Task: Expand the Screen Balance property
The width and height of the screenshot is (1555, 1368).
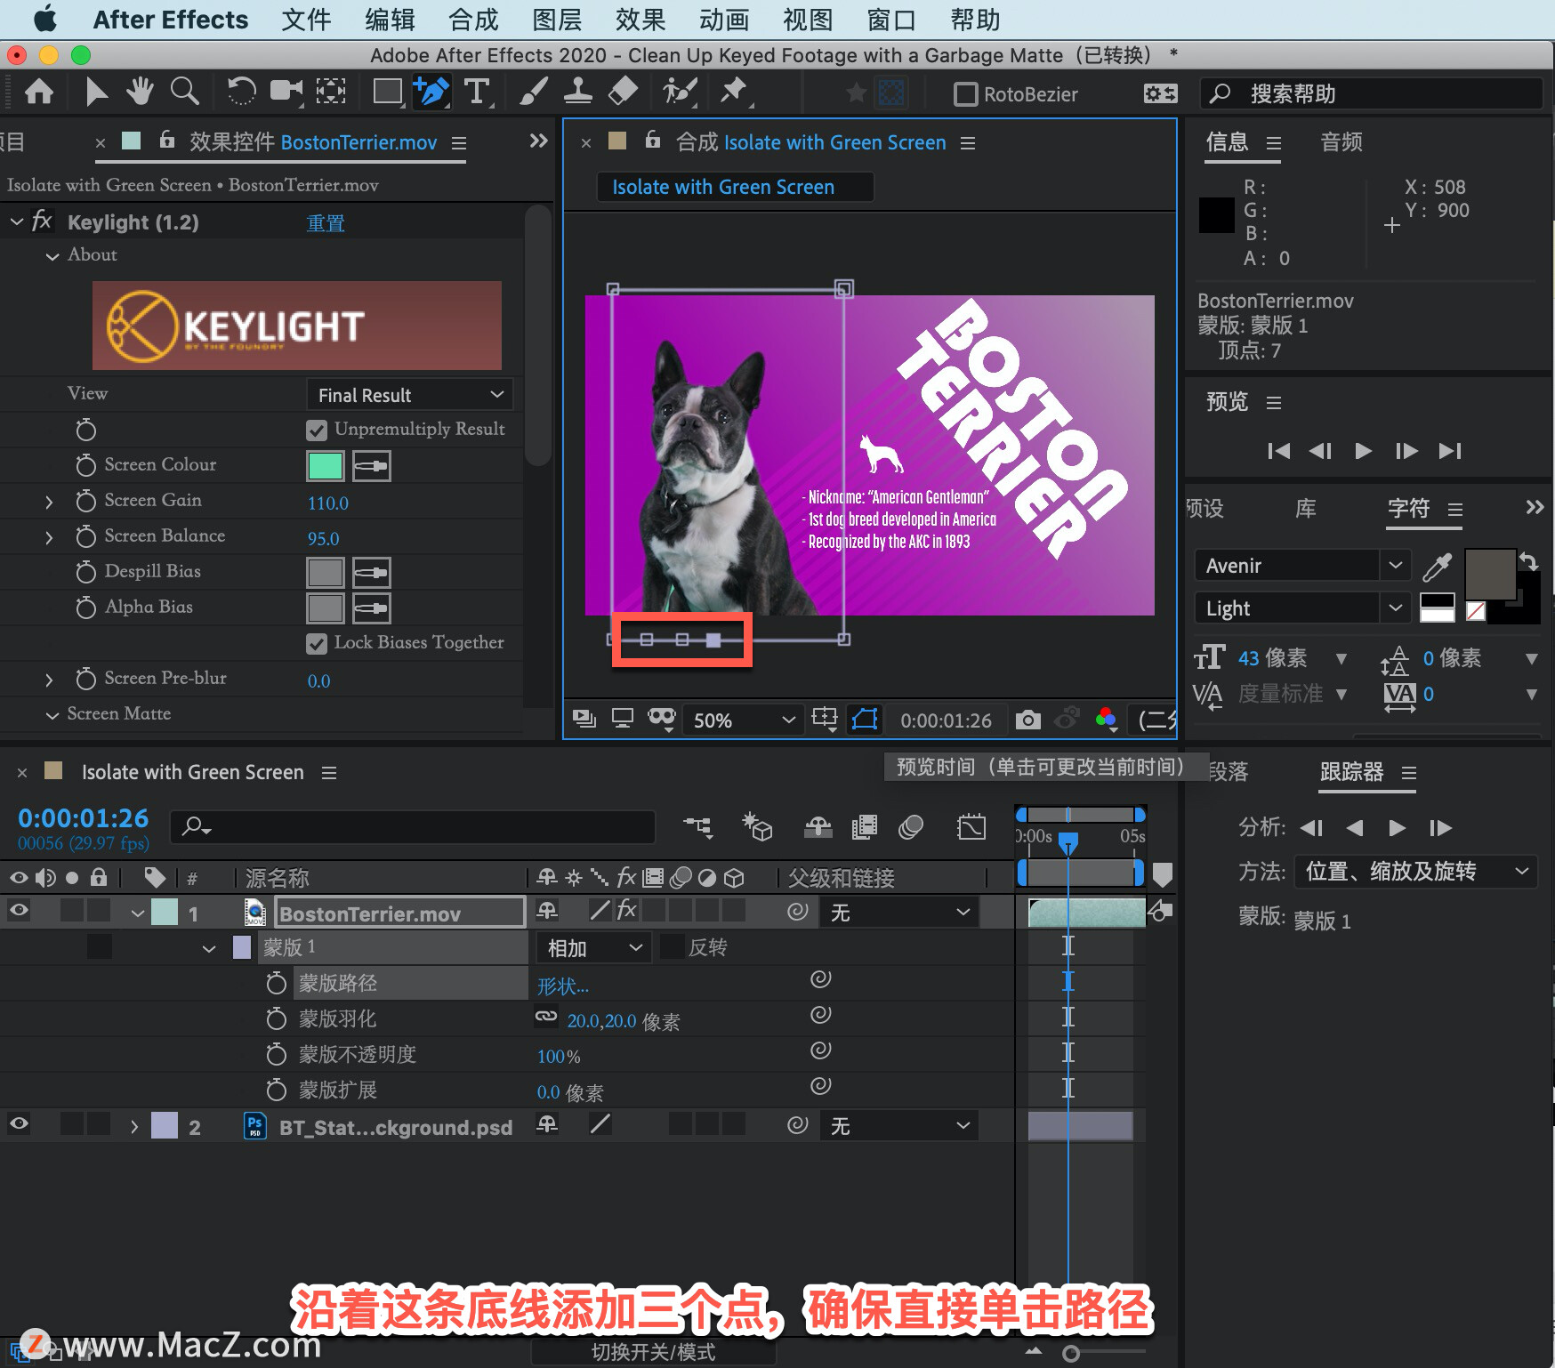Action: tap(49, 538)
